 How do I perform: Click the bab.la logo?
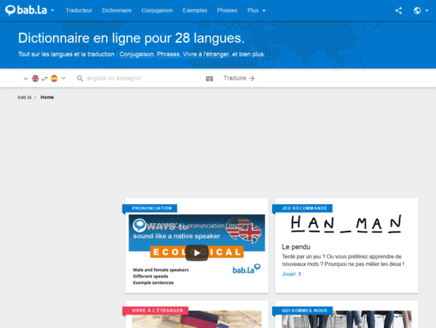pyautogui.click(x=26, y=11)
